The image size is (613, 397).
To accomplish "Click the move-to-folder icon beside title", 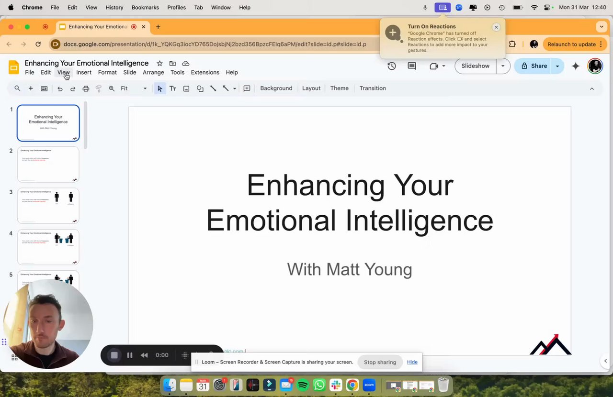I will pyautogui.click(x=172, y=63).
